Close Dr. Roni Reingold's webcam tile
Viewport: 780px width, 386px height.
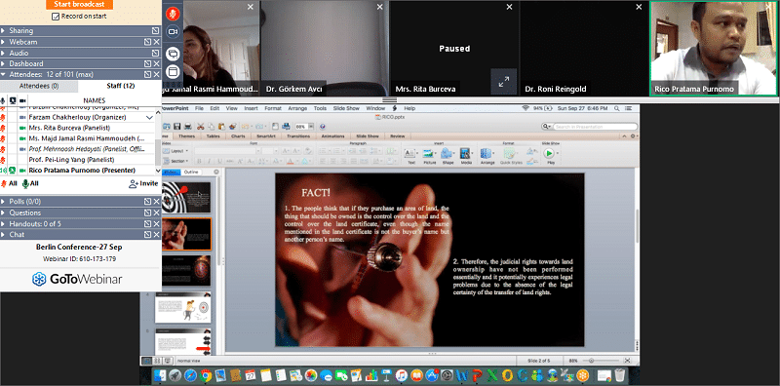pos(639,7)
